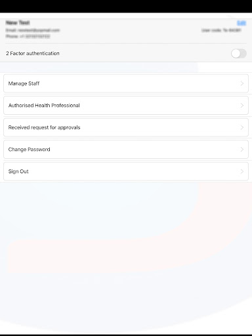
Task: Select the Change Password option
Action: (126, 150)
